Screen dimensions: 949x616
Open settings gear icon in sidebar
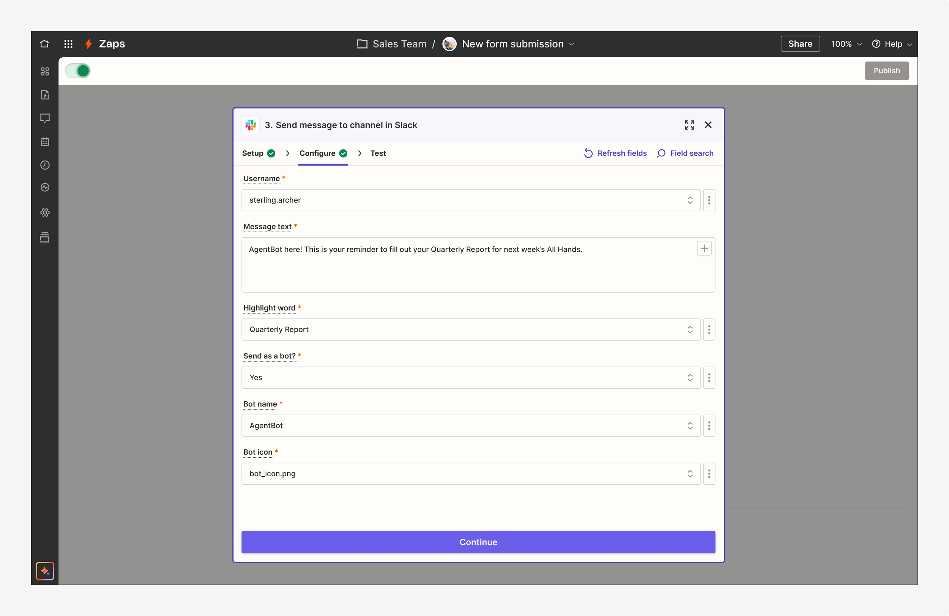click(x=45, y=213)
